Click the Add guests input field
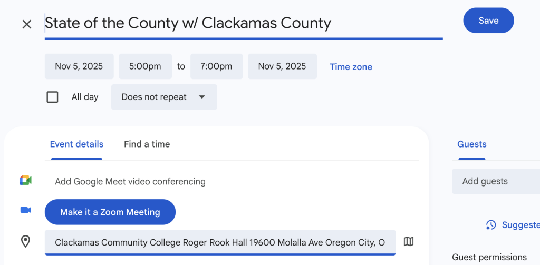This screenshot has width=540, height=265. (x=496, y=181)
